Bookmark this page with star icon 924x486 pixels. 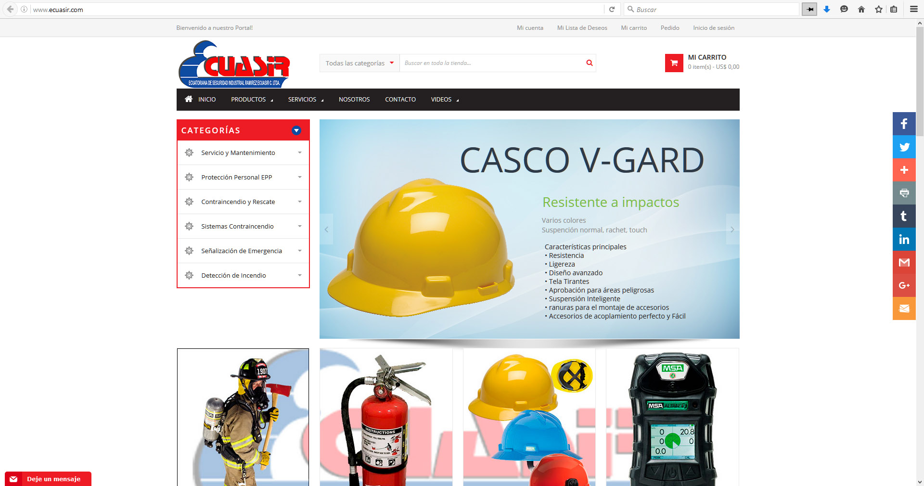[x=879, y=9]
